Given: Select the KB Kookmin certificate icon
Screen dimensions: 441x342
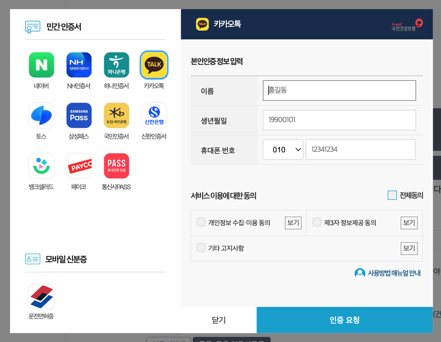Looking at the screenshot, I should click(x=116, y=115).
